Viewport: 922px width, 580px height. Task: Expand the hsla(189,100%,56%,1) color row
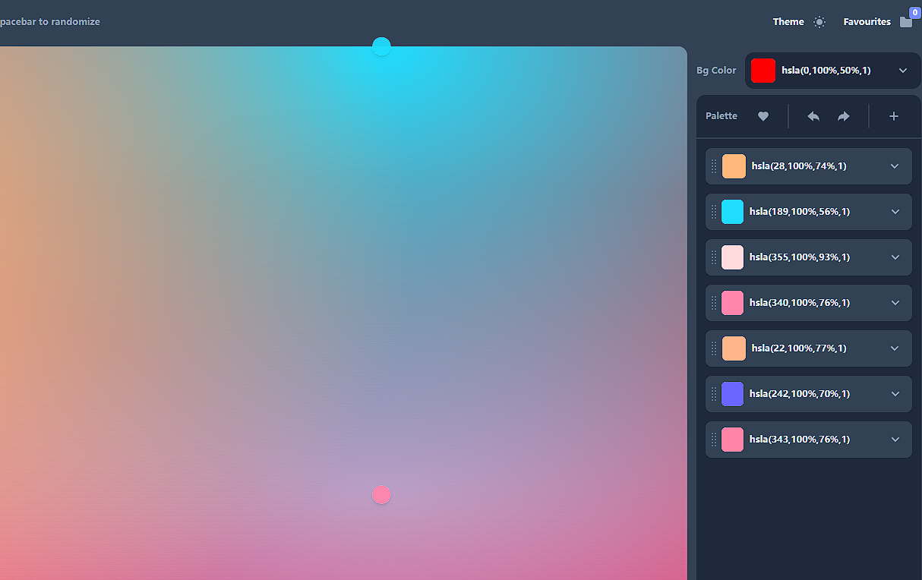pyautogui.click(x=895, y=212)
